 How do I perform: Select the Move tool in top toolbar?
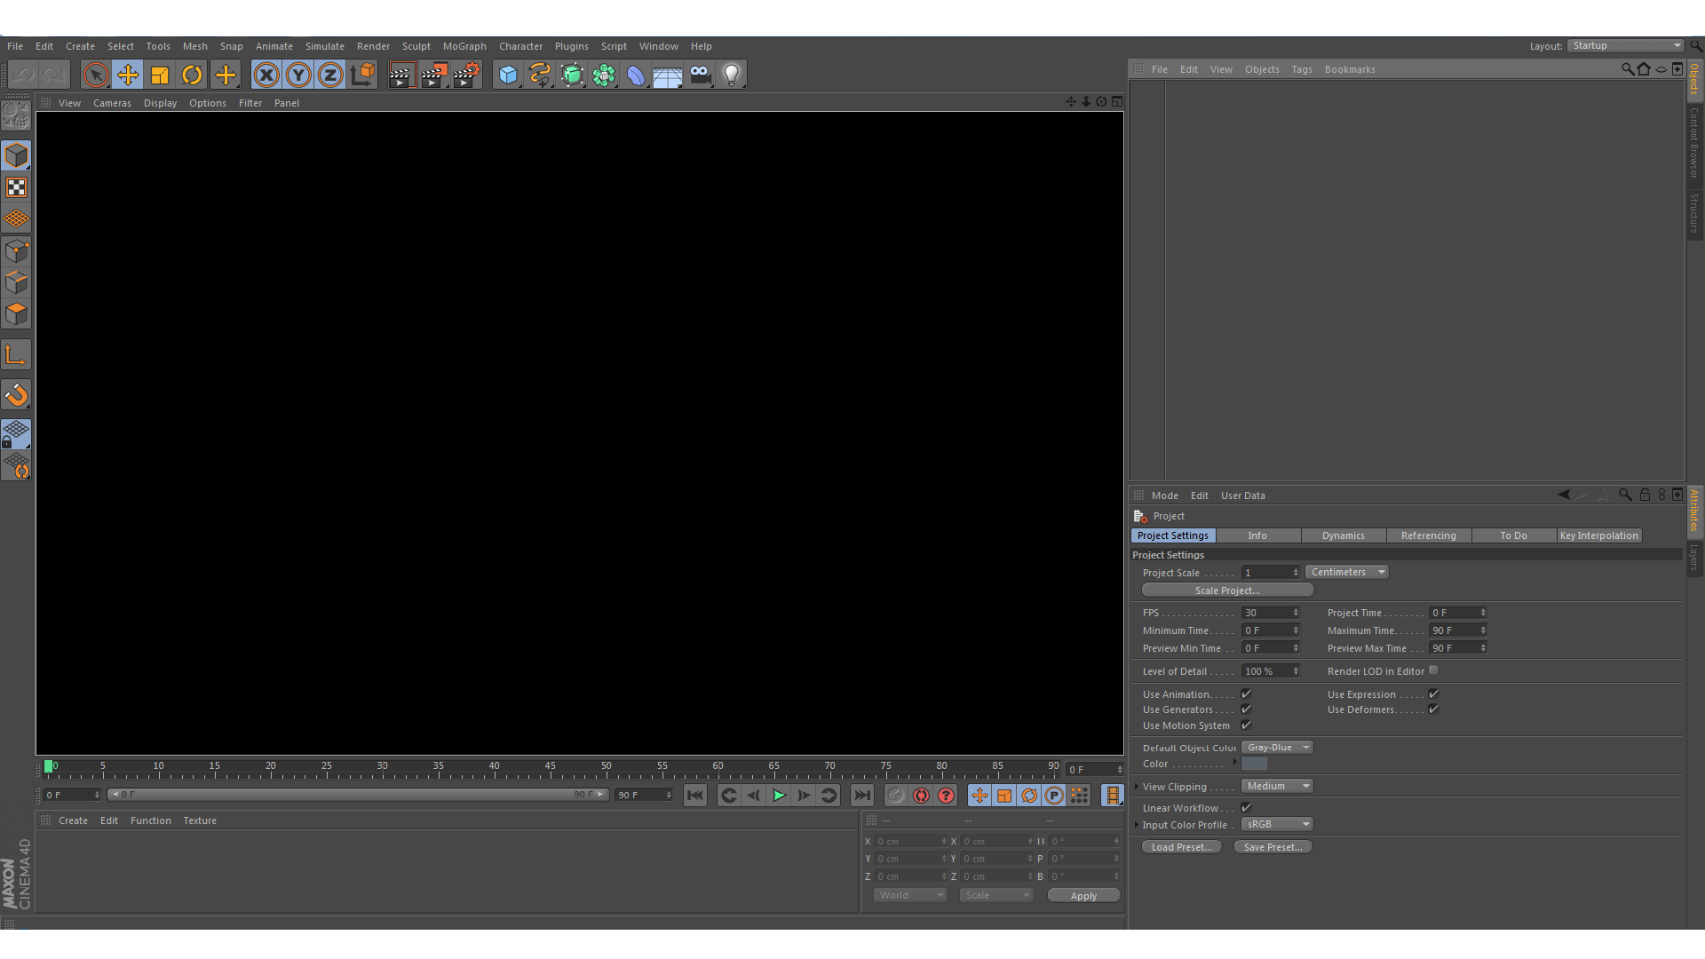128,75
